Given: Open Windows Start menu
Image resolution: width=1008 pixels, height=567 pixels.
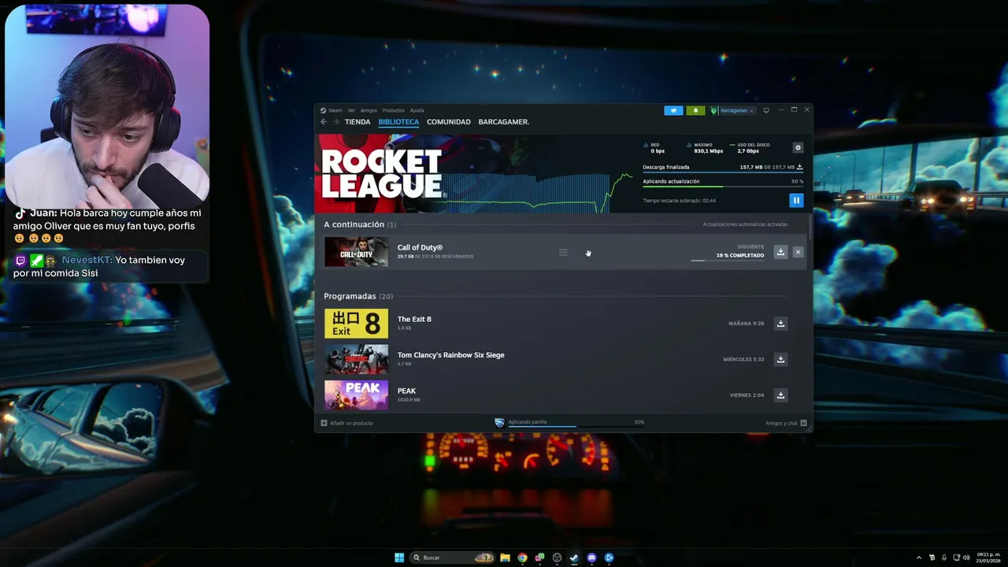Looking at the screenshot, I should tap(399, 558).
